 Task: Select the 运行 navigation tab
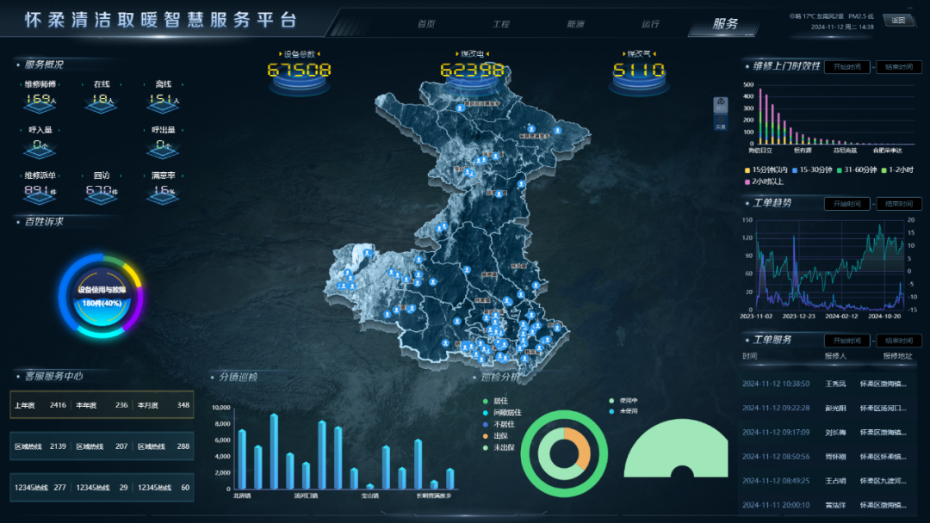click(x=650, y=24)
